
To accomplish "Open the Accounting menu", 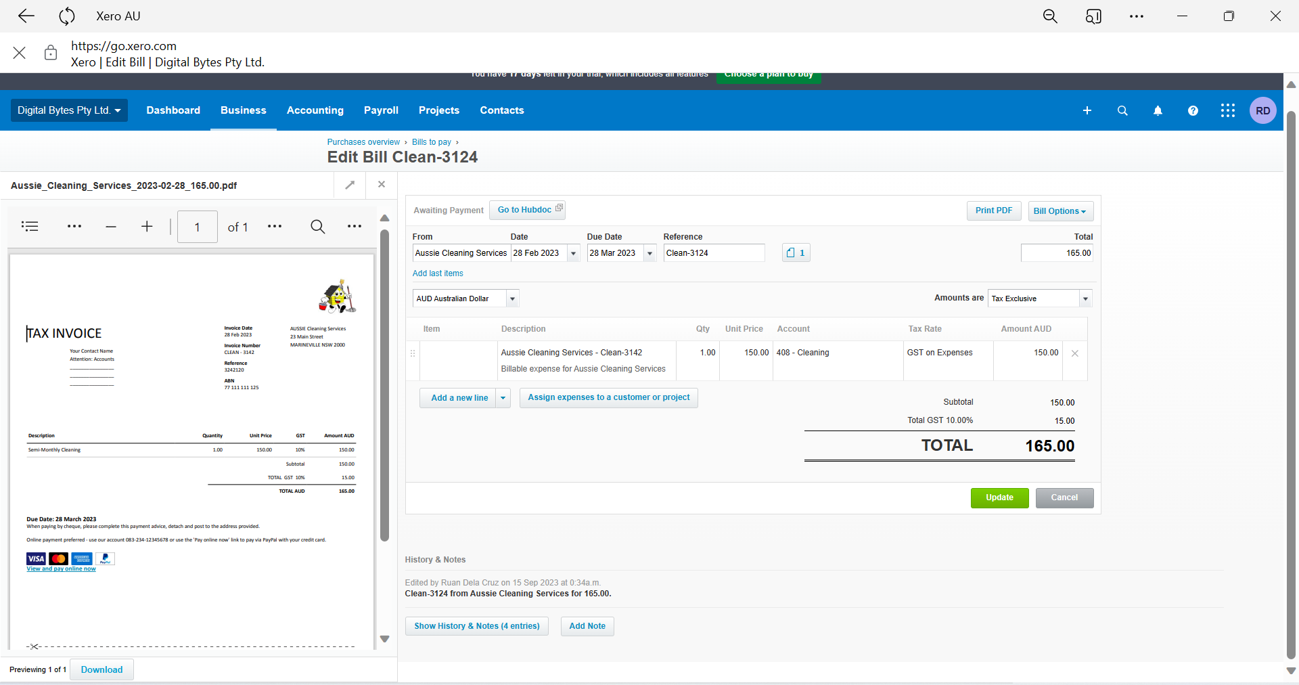I will tap(315, 110).
